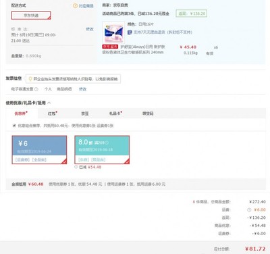The image size is (270, 254).
Task: Click the total goods amount ¥272.40
Action: [x=257, y=202]
